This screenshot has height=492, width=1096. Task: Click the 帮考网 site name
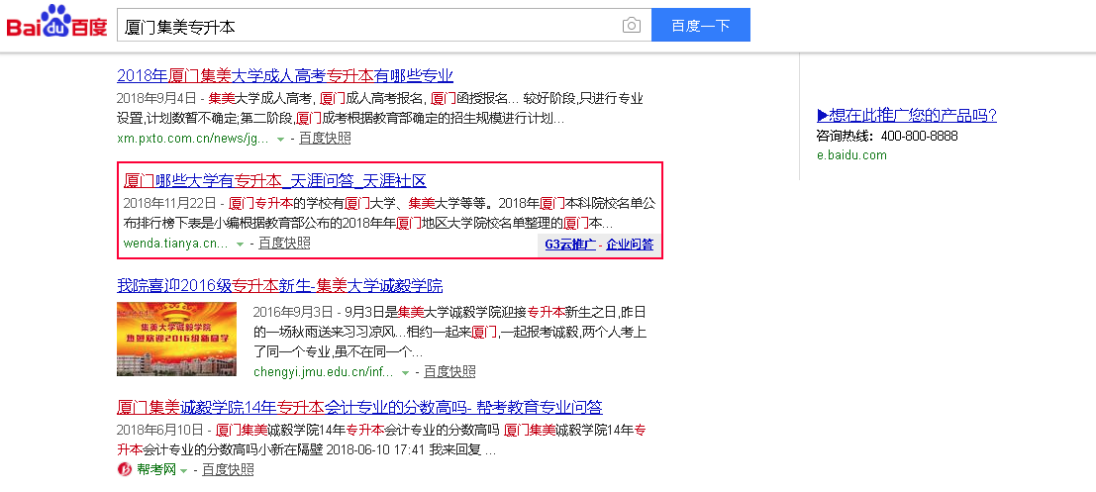tap(155, 469)
